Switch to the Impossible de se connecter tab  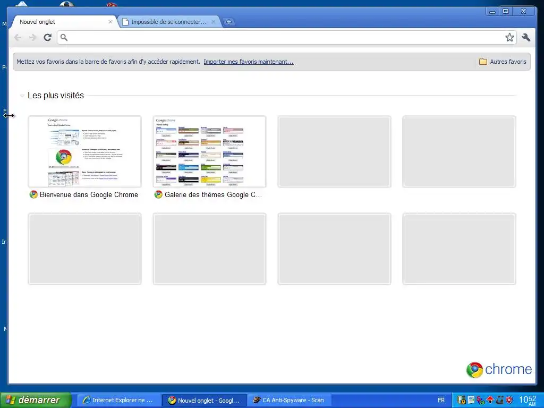[169, 22]
